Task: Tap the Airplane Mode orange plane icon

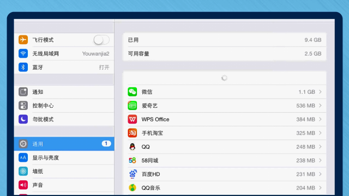Action: 23,40
